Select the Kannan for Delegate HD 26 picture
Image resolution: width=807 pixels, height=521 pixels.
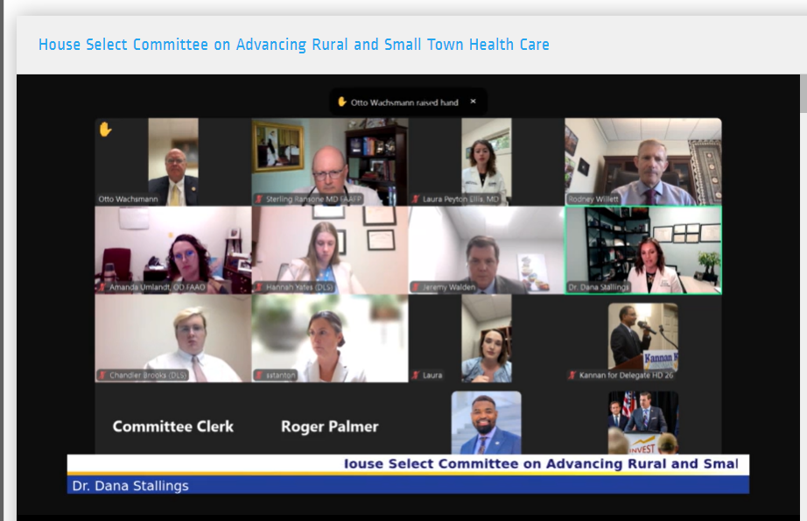pyautogui.click(x=642, y=337)
